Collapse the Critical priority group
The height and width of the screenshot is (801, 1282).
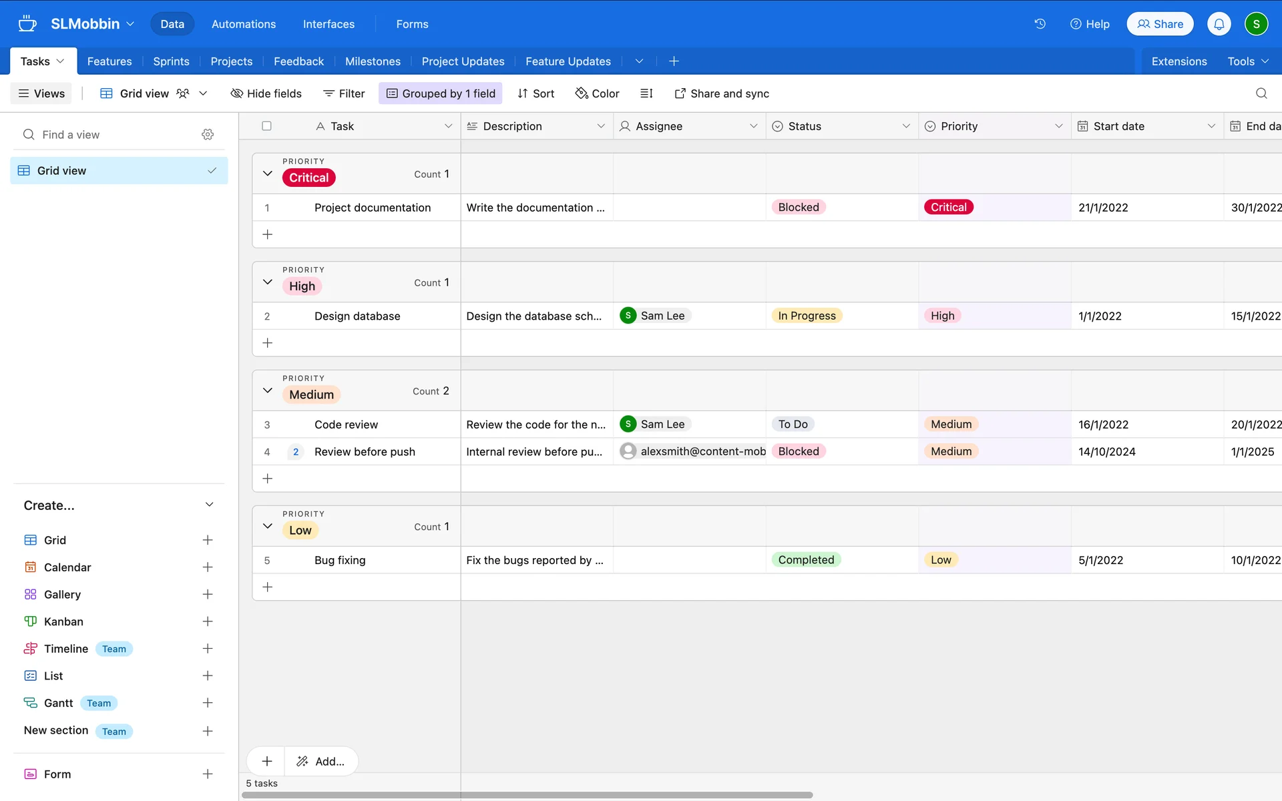pyautogui.click(x=268, y=174)
